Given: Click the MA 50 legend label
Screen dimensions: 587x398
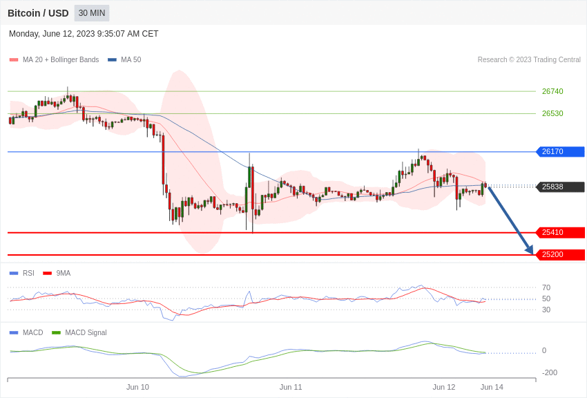Looking at the screenshot, I should 131,59.
